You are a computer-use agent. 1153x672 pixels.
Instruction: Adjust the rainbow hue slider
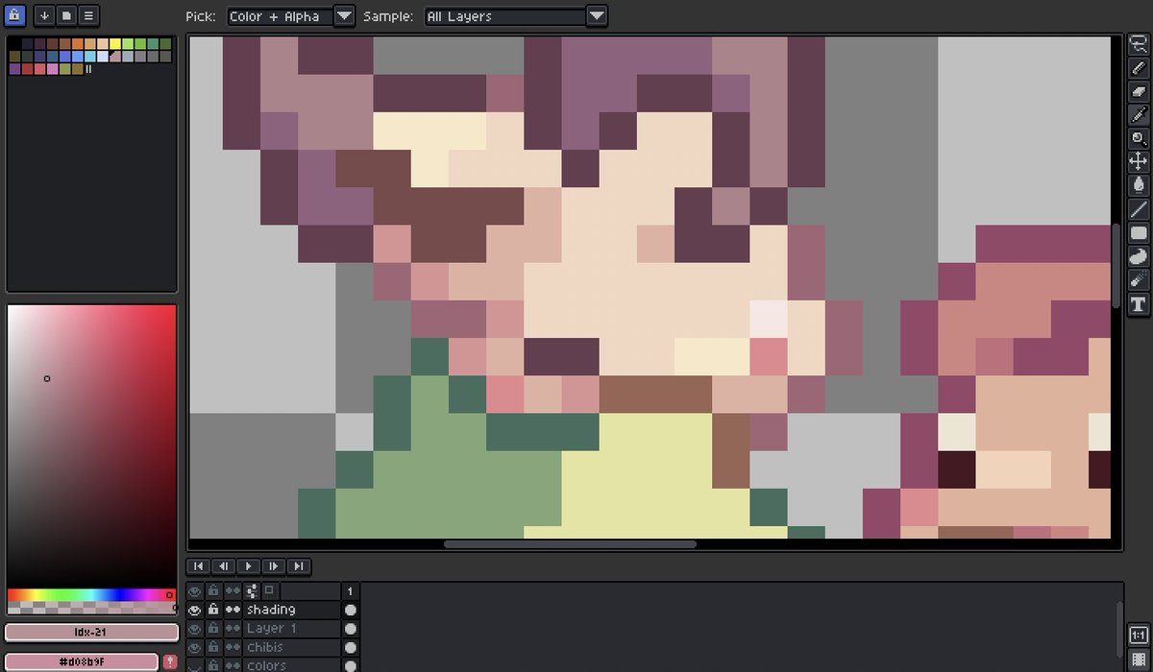click(x=91, y=595)
